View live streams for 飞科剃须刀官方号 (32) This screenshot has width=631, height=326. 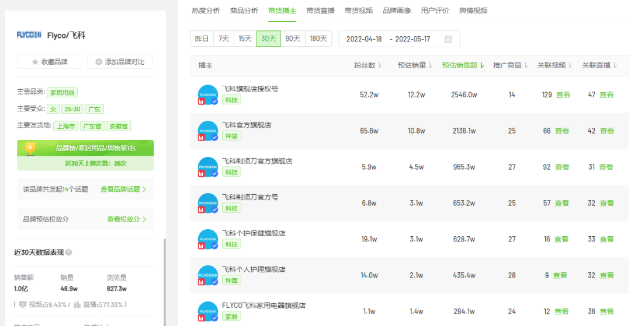coord(607,203)
